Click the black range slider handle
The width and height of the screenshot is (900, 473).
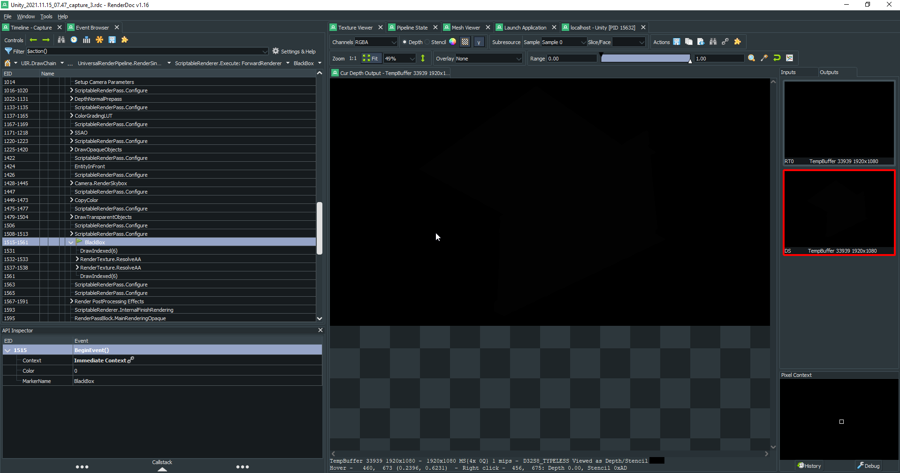coord(601,55)
